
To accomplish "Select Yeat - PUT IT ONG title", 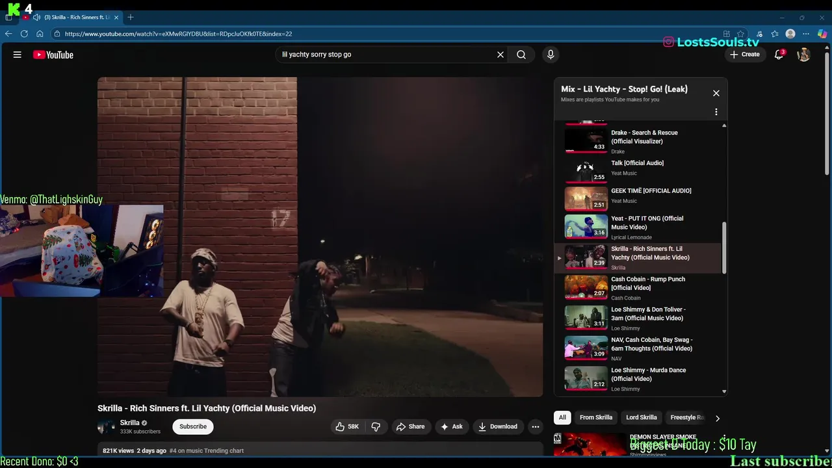I will click(647, 223).
